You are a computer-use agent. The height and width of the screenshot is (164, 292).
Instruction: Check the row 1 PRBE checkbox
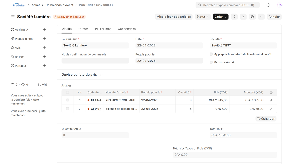coord(68,100)
